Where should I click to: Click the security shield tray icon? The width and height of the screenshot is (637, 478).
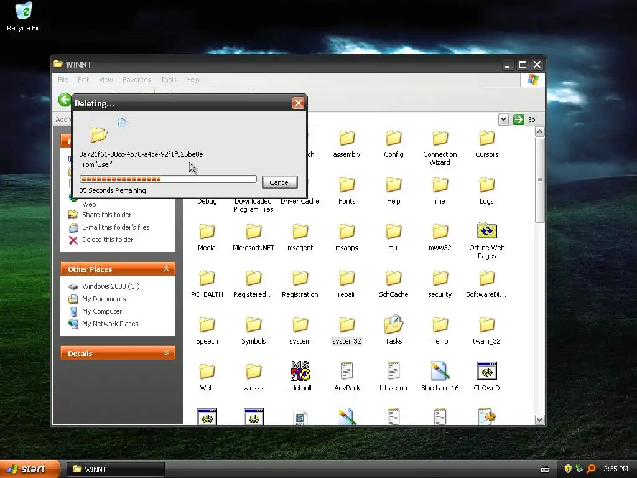568,469
